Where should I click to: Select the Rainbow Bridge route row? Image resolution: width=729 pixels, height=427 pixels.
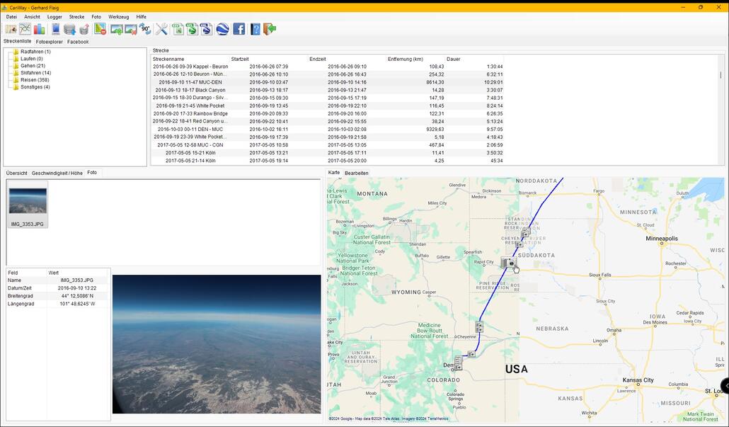coord(190,113)
